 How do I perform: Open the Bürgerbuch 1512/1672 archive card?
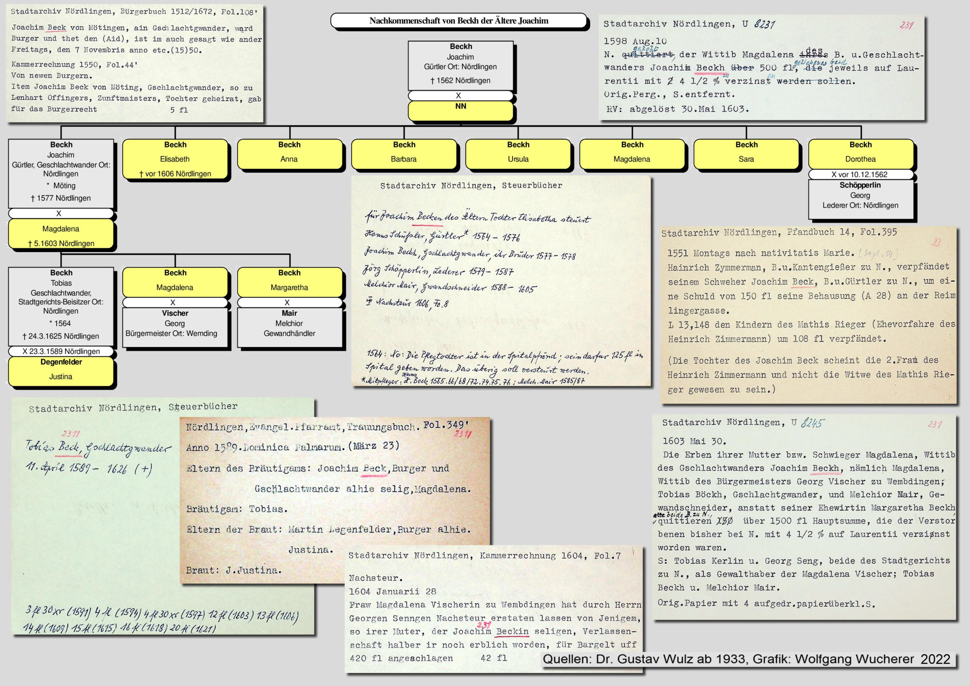[135, 62]
